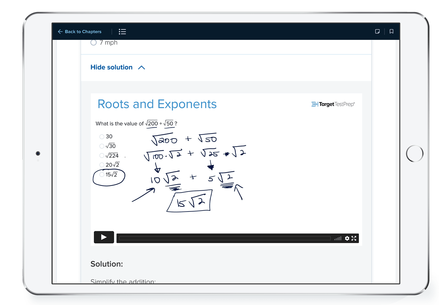Adjust volume using the volume bars icon
439x305 pixels.
(x=338, y=238)
